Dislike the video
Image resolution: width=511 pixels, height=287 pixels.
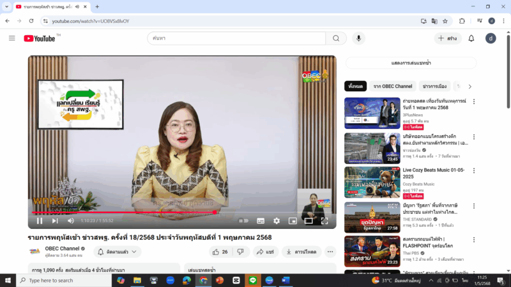coord(241,252)
